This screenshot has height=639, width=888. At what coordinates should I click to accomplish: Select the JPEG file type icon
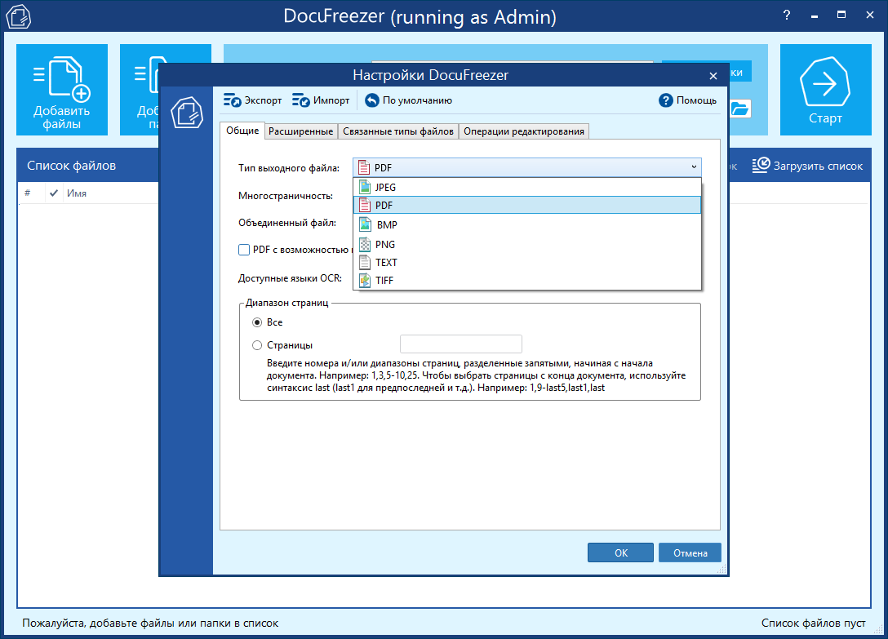366,187
